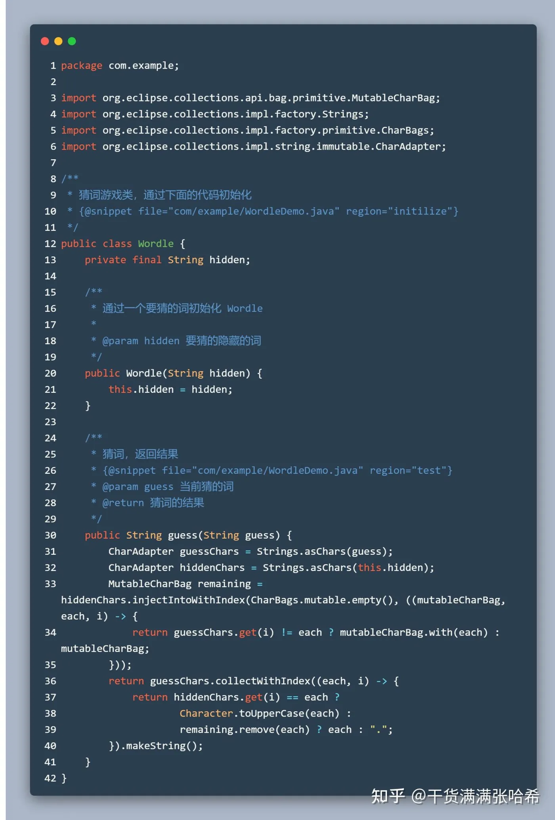
Task: Click line number 42
Action: [x=50, y=779]
